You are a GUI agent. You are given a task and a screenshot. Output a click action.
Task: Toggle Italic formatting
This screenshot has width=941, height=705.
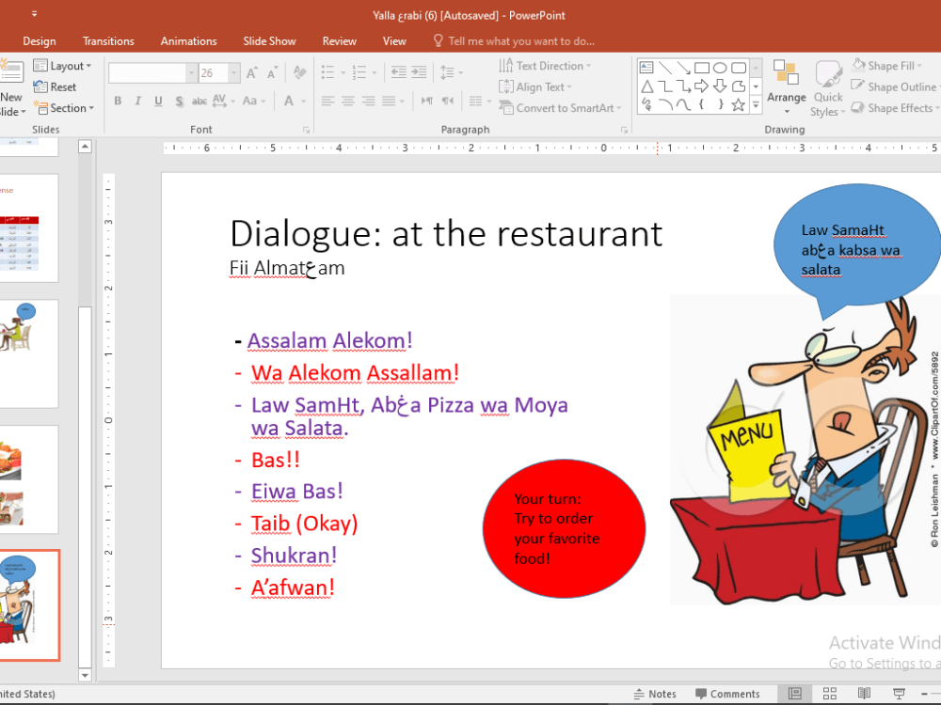pos(138,101)
